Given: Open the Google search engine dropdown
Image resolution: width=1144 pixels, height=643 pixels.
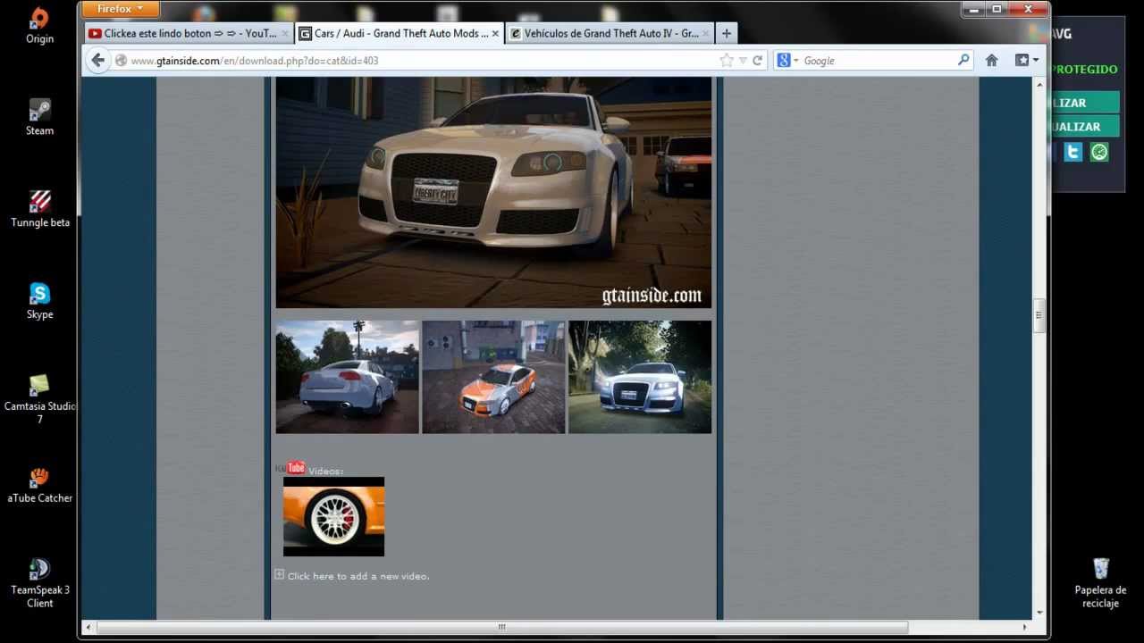Looking at the screenshot, I should (787, 60).
